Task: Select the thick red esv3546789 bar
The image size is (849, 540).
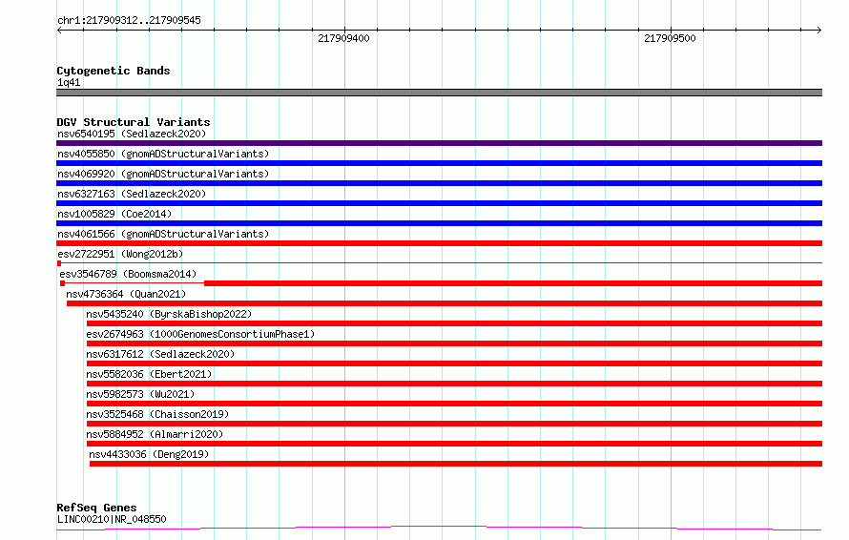Action: 513,283
